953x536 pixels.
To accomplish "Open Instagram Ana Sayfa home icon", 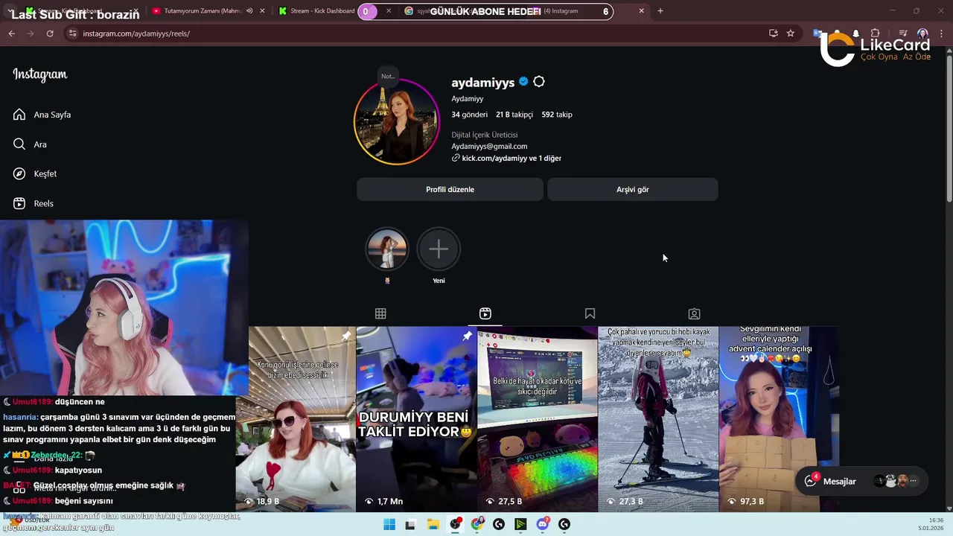I will (19, 115).
